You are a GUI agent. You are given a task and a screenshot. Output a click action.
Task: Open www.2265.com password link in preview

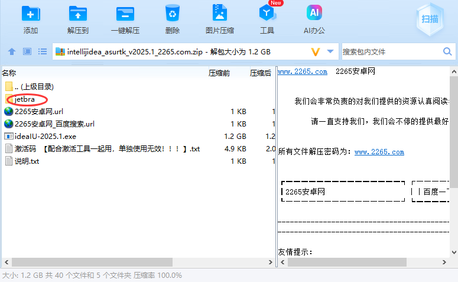pos(379,152)
